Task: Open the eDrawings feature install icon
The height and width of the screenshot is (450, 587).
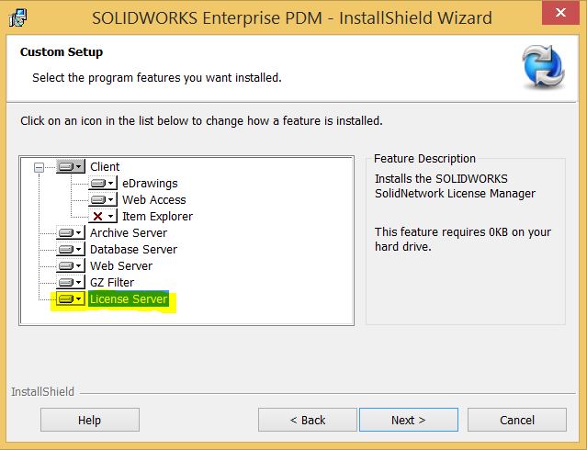Action: (103, 183)
